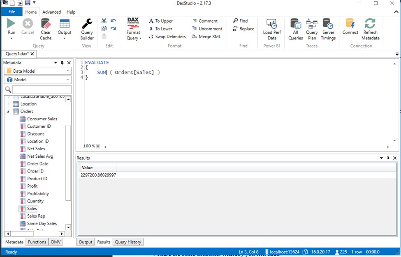Switch to the Advanced ribbon tab
The width and height of the screenshot is (401, 257).
(52, 12)
